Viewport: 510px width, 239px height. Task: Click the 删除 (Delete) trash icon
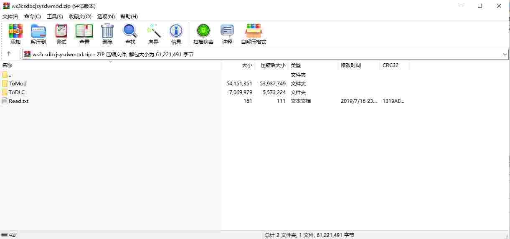107,31
